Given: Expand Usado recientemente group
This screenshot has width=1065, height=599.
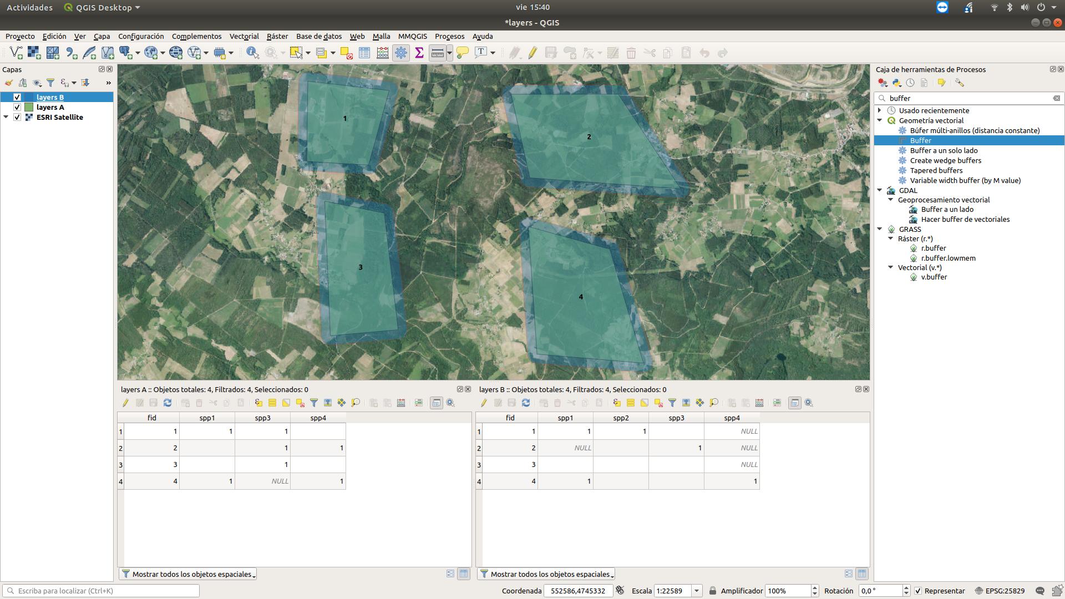Looking at the screenshot, I should 880,110.
